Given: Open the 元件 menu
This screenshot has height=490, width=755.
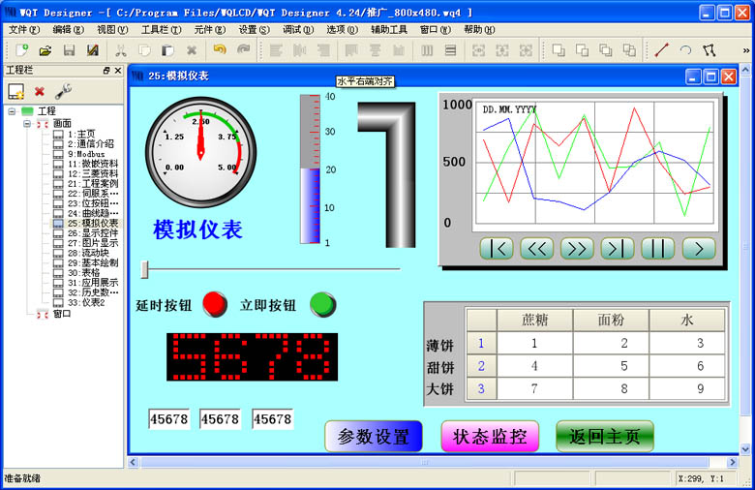Looking at the screenshot, I should [209, 29].
